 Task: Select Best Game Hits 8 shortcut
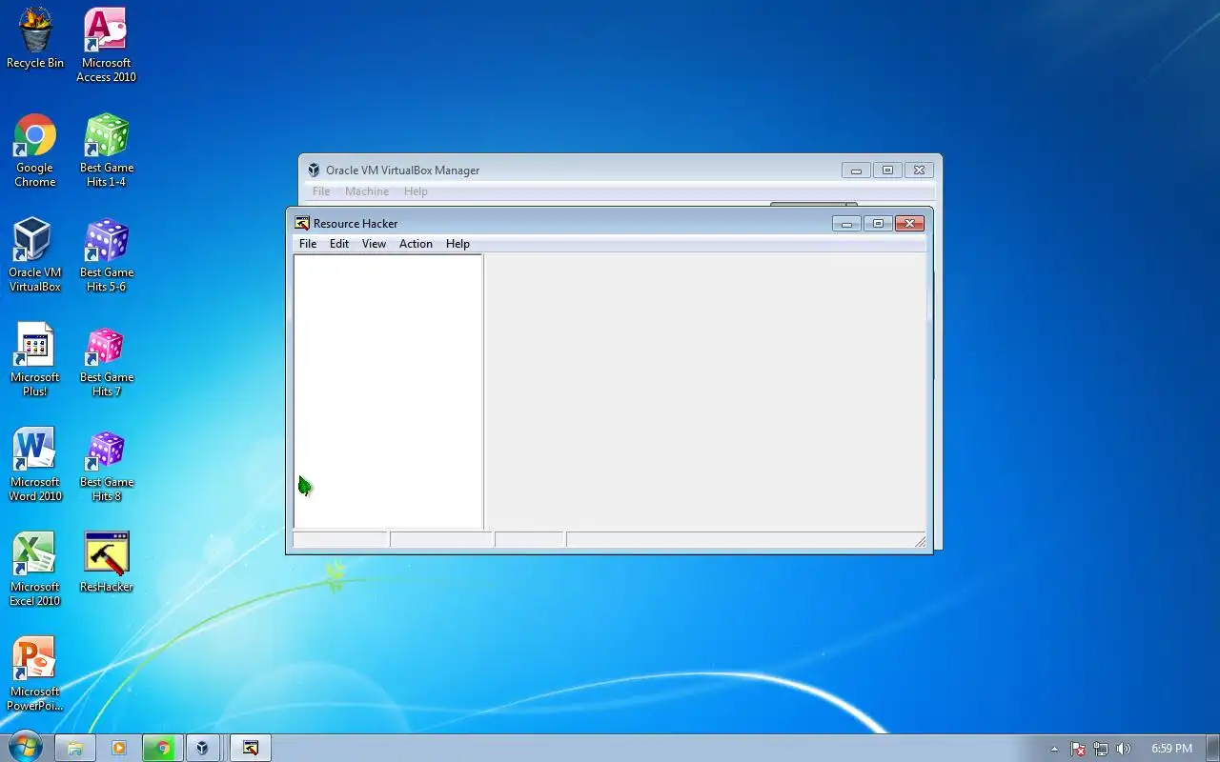[x=106, y=464]
